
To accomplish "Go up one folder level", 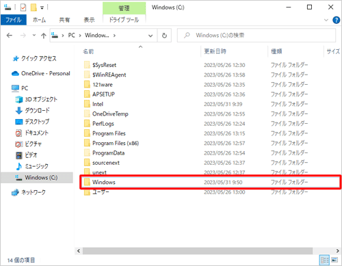I will coord(44,36).
